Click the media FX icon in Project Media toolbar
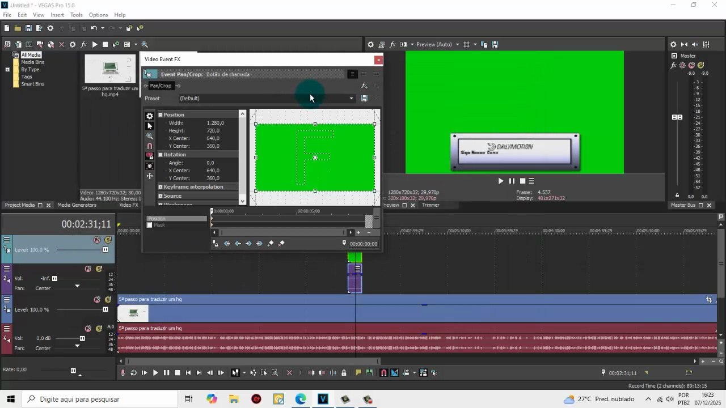The image size is (726, 408). 83,45
